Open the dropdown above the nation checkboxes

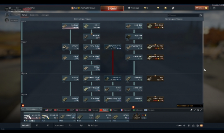tap(190, 106)
